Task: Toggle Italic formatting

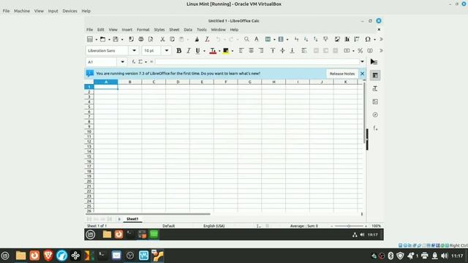Action: (189, 50)
